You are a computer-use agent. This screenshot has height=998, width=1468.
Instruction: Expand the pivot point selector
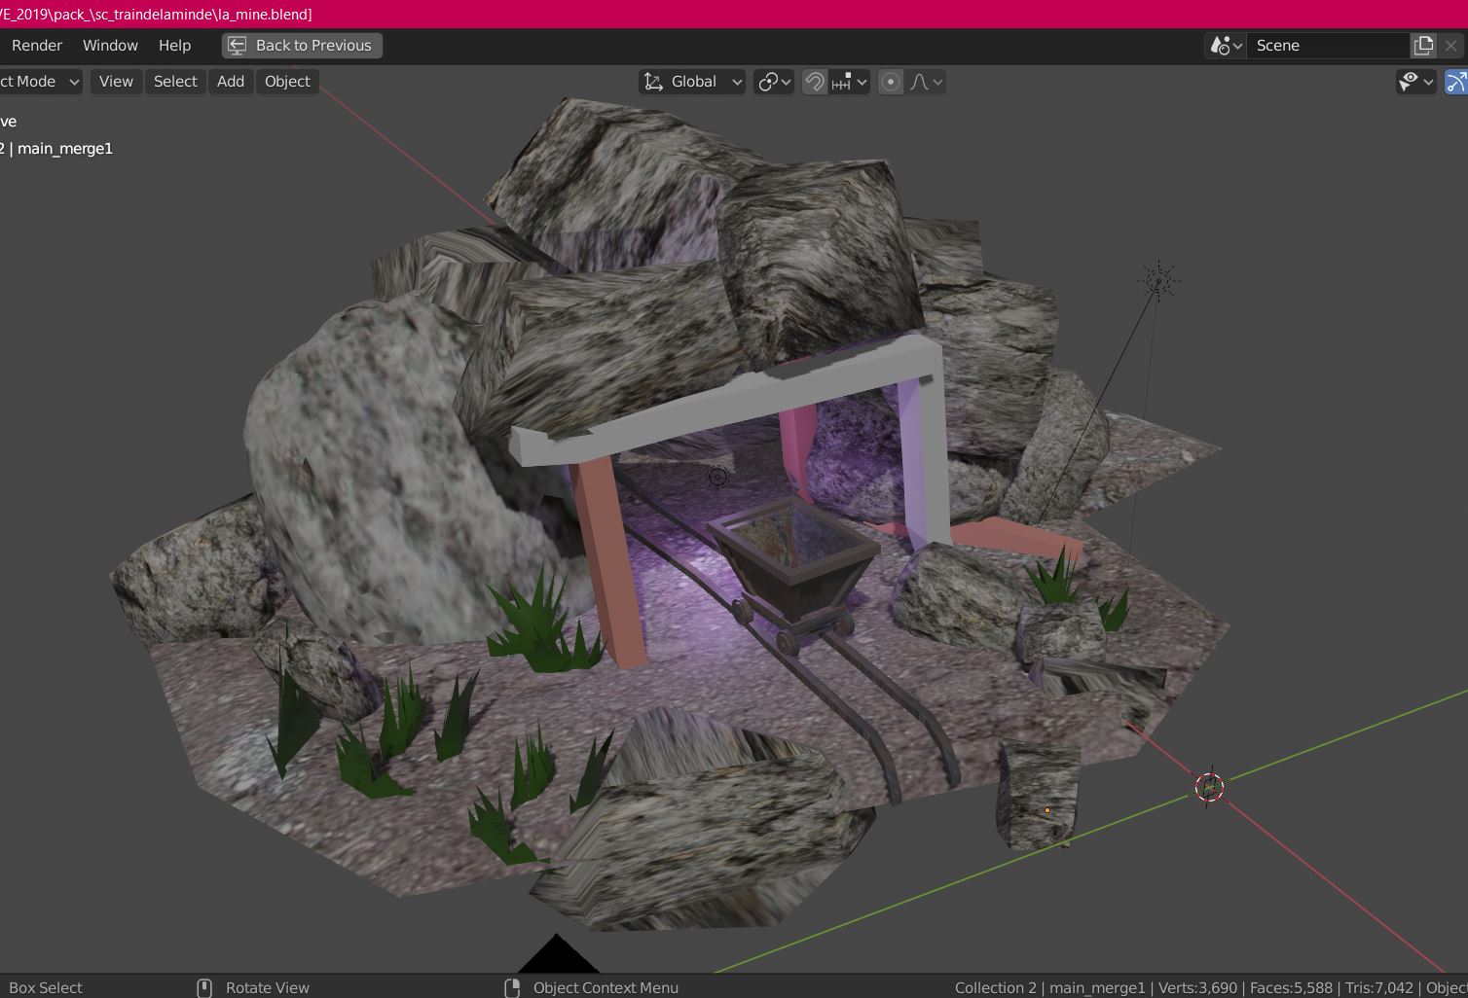tap(775, 82)
